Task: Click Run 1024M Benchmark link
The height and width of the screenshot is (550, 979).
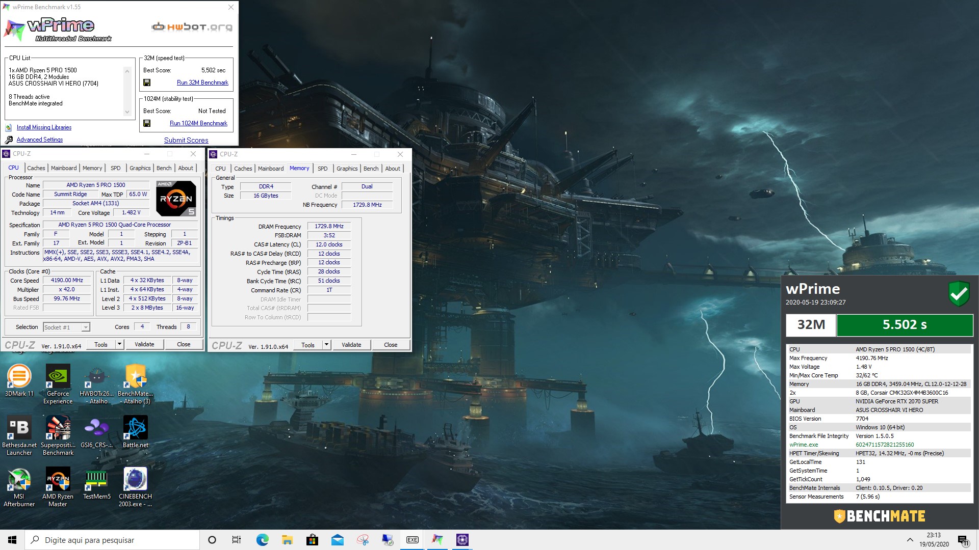Action: point(198,123)
